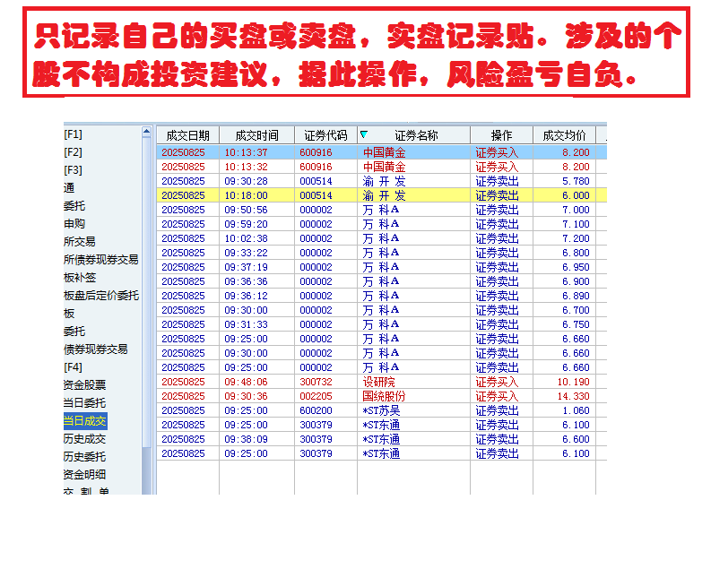Image resolution: width=711 pixels, height=569 pixels.
Task: Select the 万科A row at 09:36:36
Action: pos(381,281)
